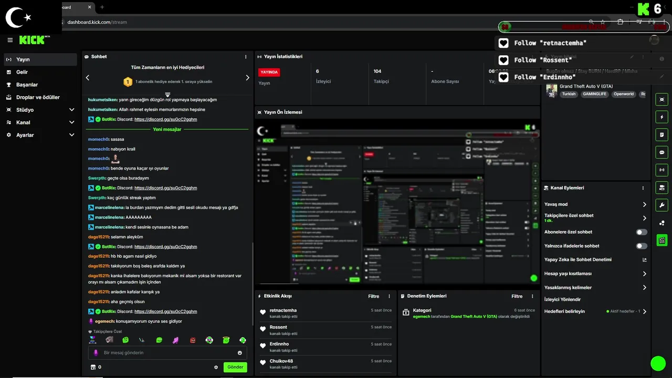Show previous gifter leaderboard slide arrow
This screenshot has height=378, width=672.
click(88, 78)
